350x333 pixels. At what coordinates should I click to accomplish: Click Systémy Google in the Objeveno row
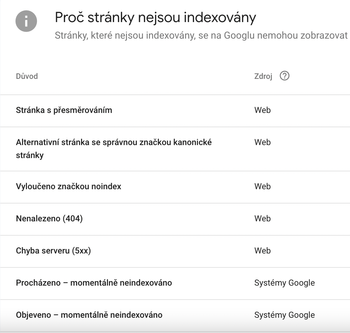pos(285,315)
